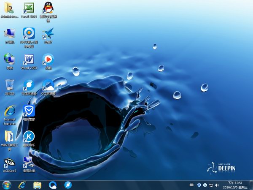Select the WIN7 activation tool folder
The image size is (253, 190).
pyautogui.click(x=9, y=136)
